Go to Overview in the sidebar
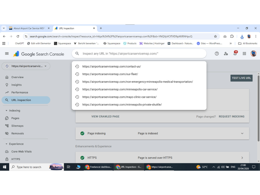Image resolution: width=260 pixels, height=195 pixels. (x=26, y=77)
